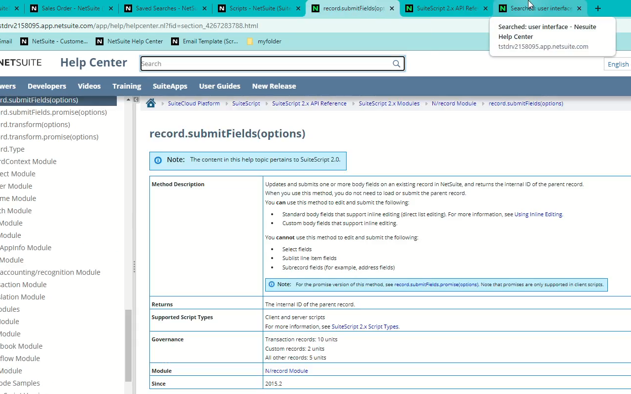Click the magnifier icon in the search box
The image size is (631, 394).
pos(396,64)
